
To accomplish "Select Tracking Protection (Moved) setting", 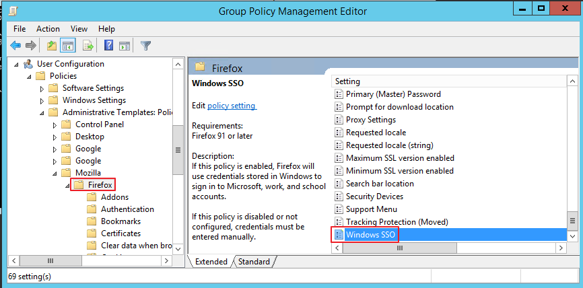I will tap(397, 222).
